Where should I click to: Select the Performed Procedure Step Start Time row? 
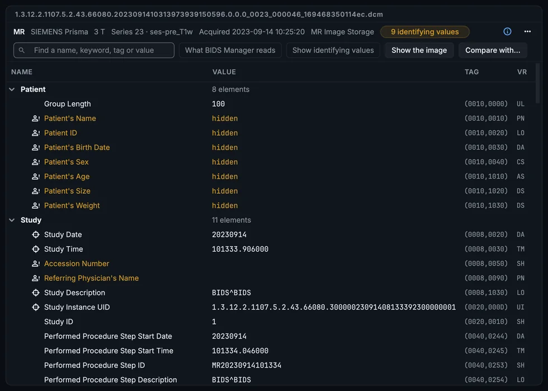point(271,351)
